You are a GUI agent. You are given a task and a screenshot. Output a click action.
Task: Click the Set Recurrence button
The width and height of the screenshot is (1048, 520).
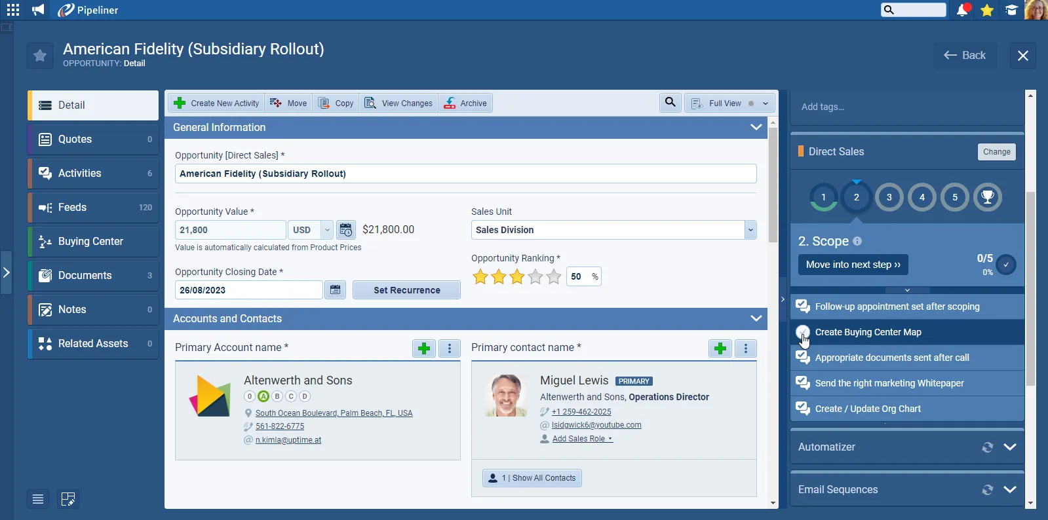coord(407,290)
